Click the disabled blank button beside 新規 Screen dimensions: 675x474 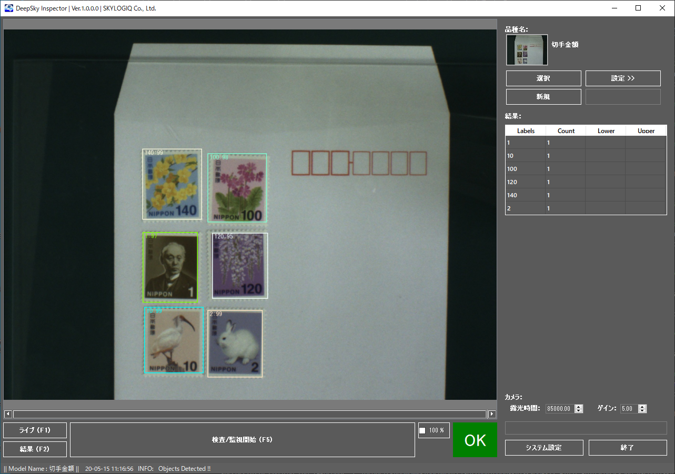[x=623, y=97]
